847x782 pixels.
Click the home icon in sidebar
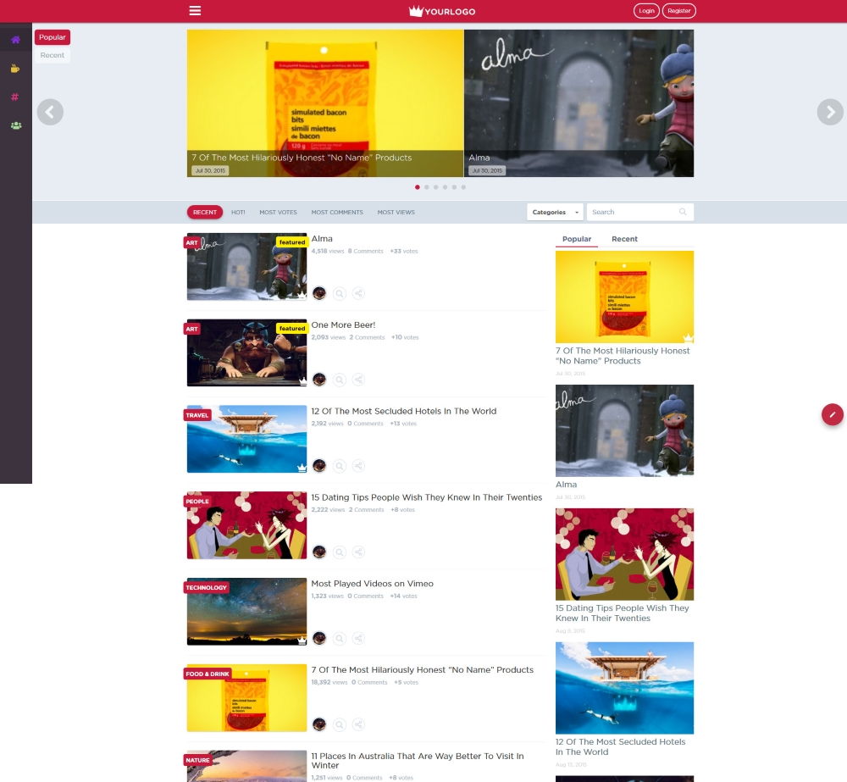click(x=15, y=40)
